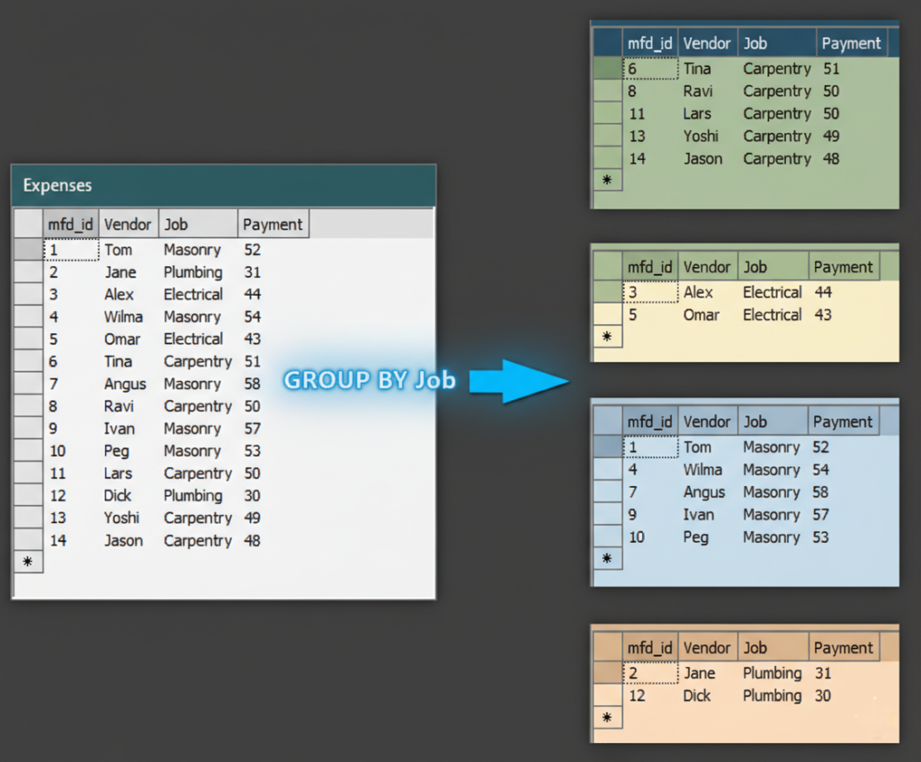The width and height of the screenshot is (921, 762).
Task: Click the new-row asterisk in Electrical table
Action: pyautogui.click(x=607, y=337)
